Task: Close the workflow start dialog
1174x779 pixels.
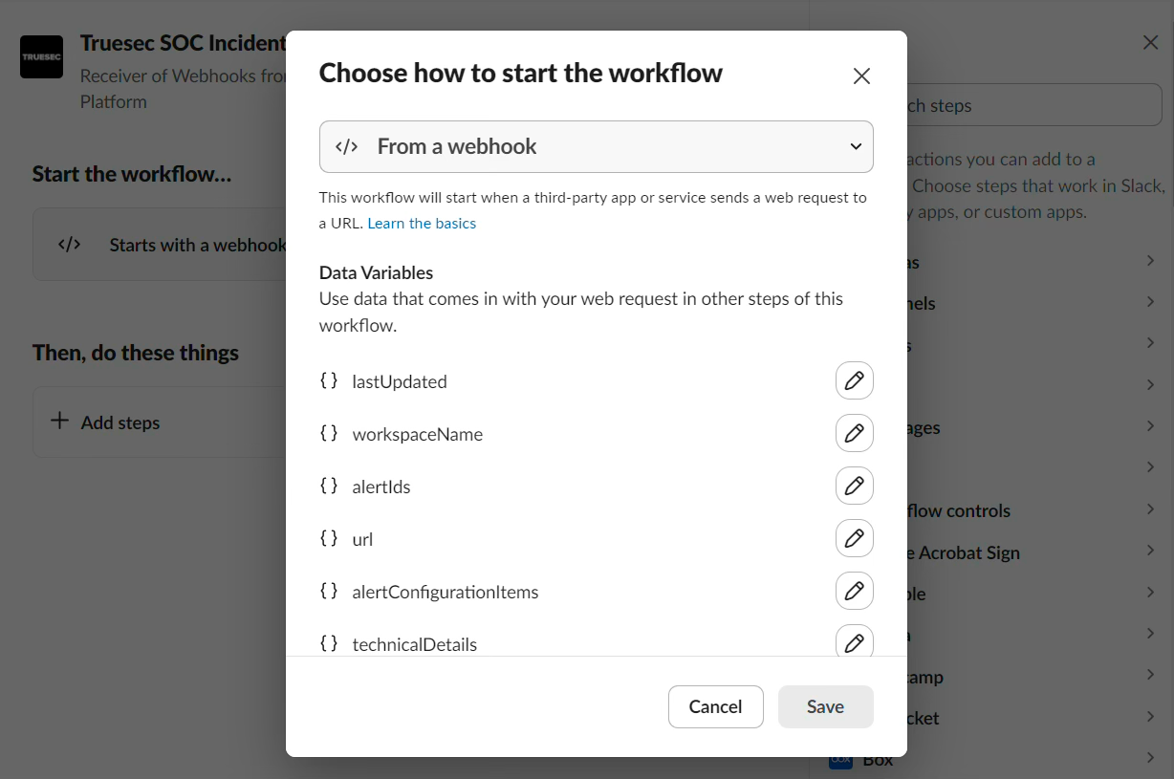Action: pyautogui.click(x=861, y=76)
